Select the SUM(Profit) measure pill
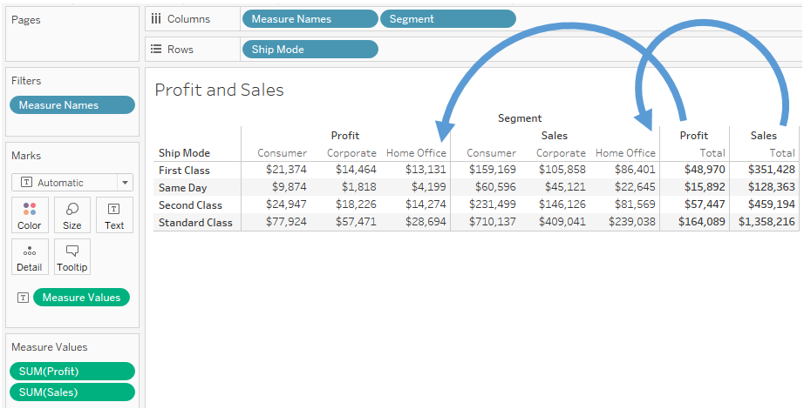Image resolution: width=804 pixels, height=409 pixels. pyautogui.click(x=72, y=372)
